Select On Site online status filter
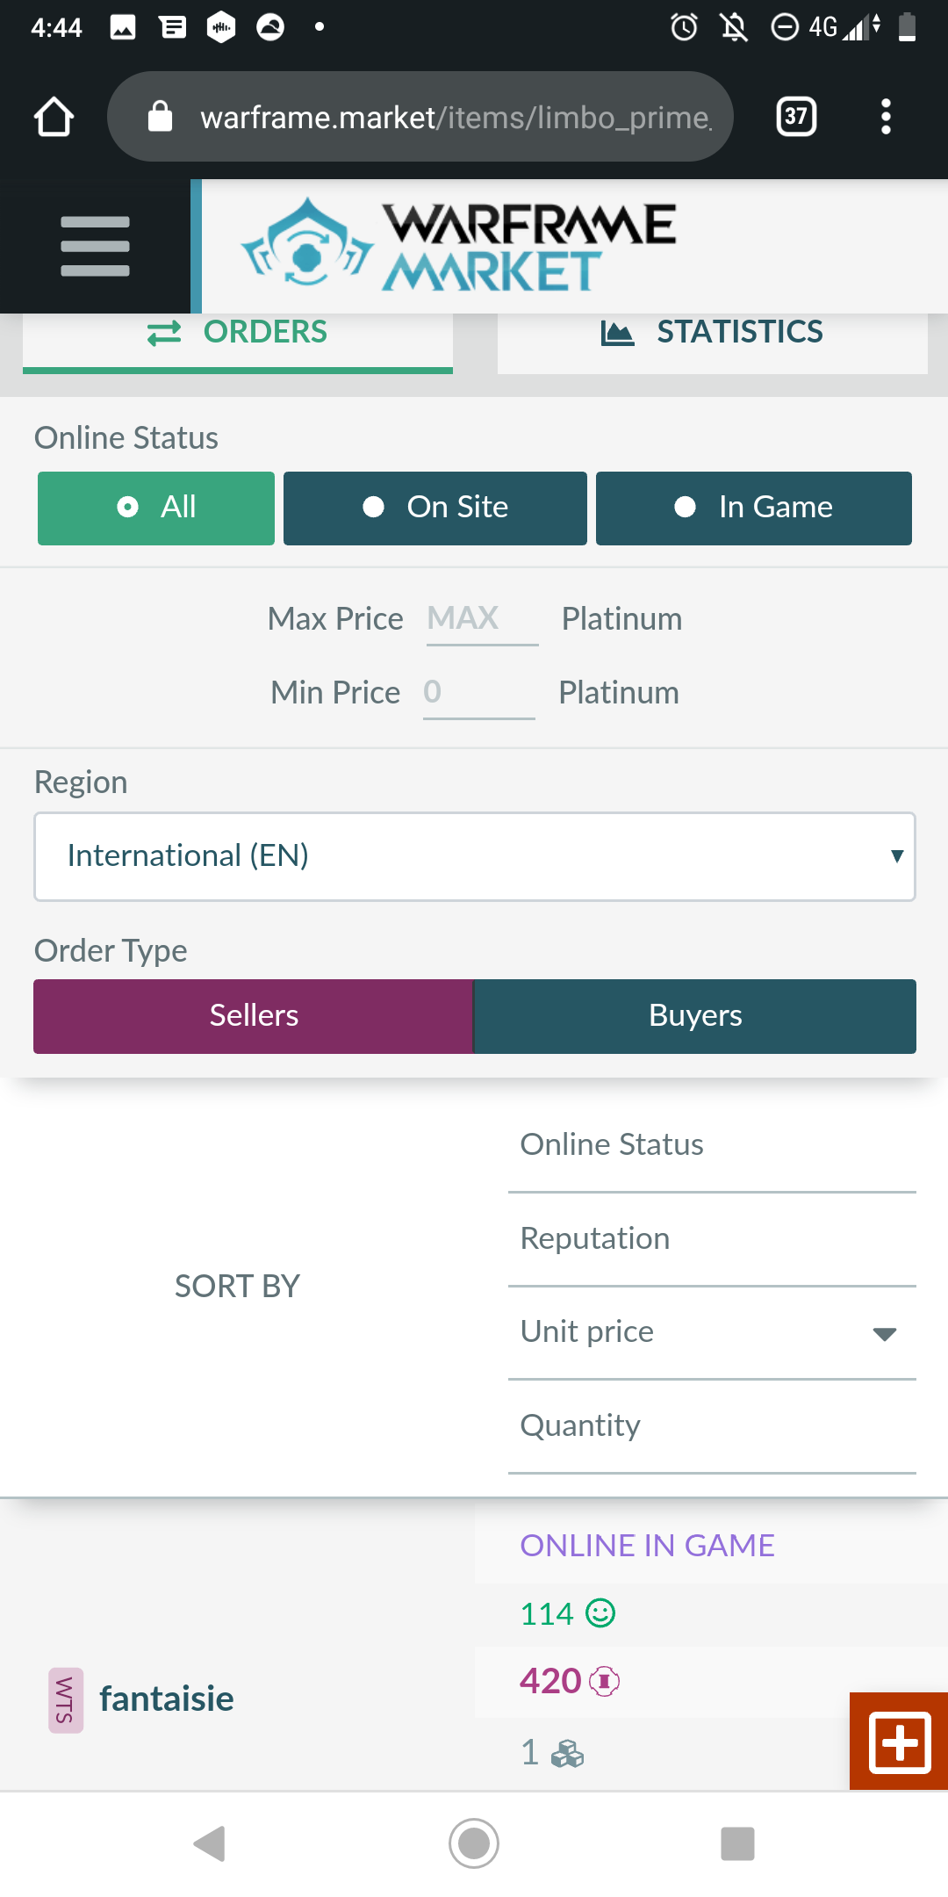Screen dimensions: 948x1897 click(x=435, y=508)
